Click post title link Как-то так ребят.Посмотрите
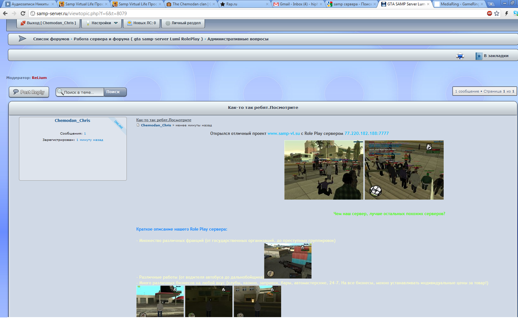The width and height of the screenshot is (518, 319). [164, 120]
